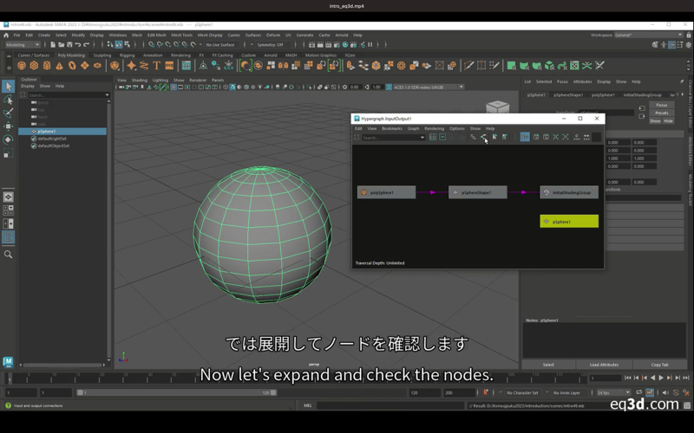Click the search magnifier icon in left toolbox
Viewport: 694px width, 433px height.
pyautogui.click(x=8, y=255)
